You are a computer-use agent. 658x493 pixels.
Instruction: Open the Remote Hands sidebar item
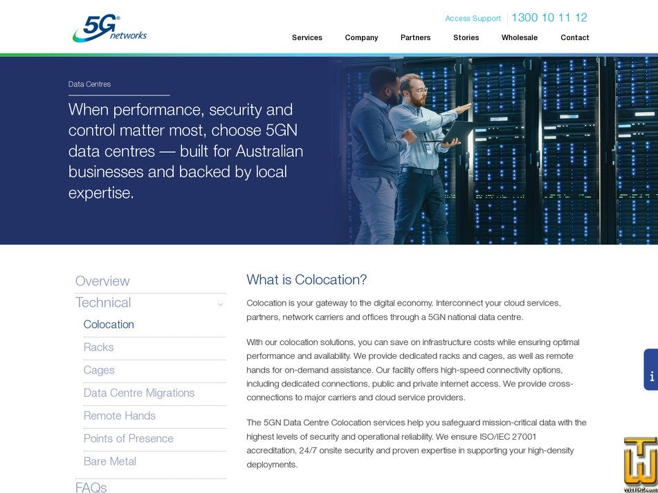click(x=120, y=416)
